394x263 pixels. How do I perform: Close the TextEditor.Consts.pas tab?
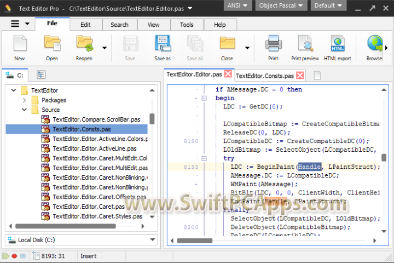pyautogui.click(x=300, y=76)
